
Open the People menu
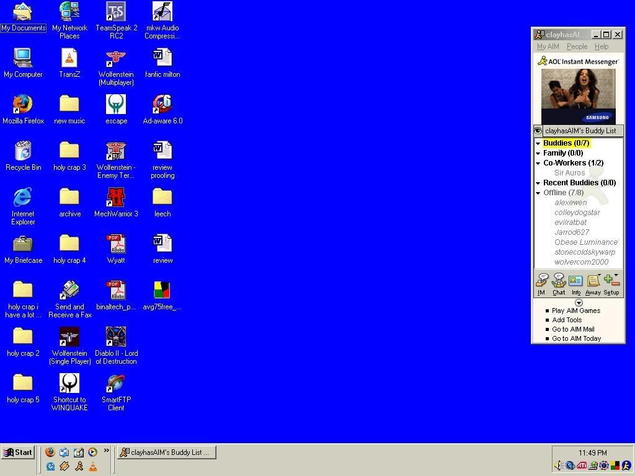(577, 46)
